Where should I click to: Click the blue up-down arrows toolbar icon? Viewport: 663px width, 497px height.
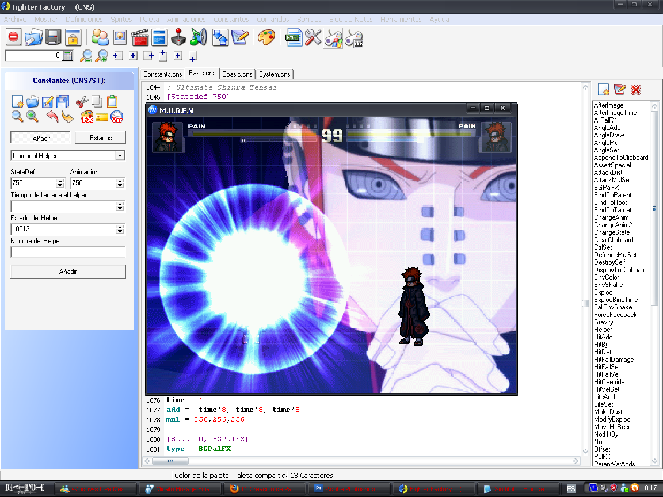(x=220, y=37)
